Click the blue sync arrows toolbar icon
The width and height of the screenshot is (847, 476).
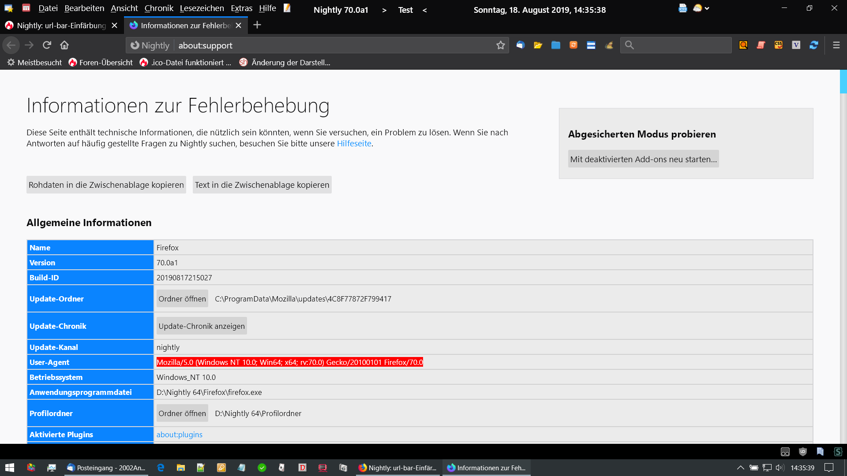[x=814, y=45]
